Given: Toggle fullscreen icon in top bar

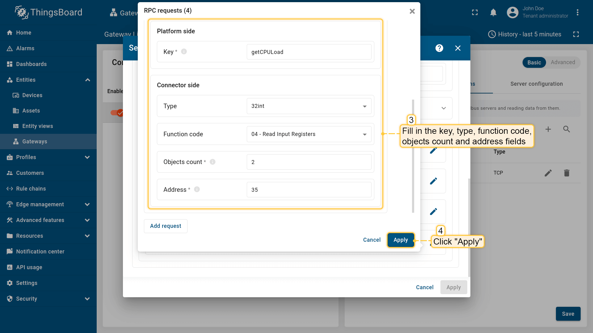Looking at the screenshot, I should 475,12.
